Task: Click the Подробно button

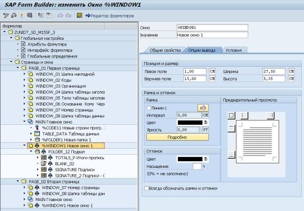Action: click(177, 137)
